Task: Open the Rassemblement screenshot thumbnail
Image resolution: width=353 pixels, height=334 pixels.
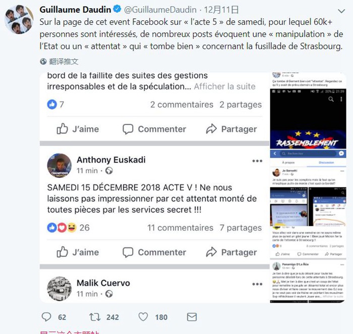Action: (308, 119)
